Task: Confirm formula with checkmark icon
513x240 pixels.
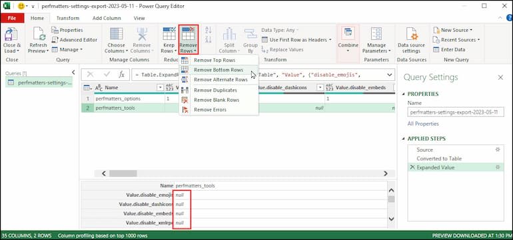Action: [x=107, y=74]
